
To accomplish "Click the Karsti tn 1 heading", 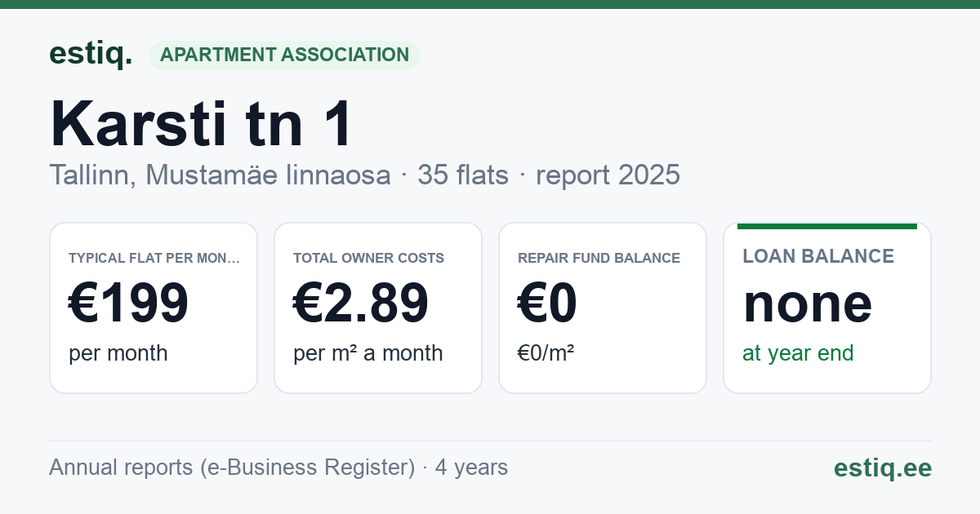I will (202, 124).
